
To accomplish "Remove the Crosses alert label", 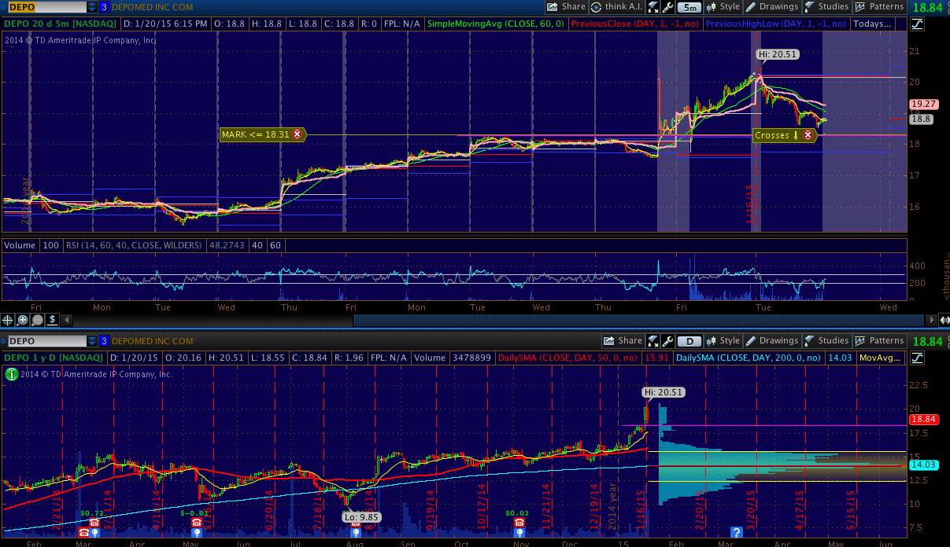I will [x=808, y=135].
